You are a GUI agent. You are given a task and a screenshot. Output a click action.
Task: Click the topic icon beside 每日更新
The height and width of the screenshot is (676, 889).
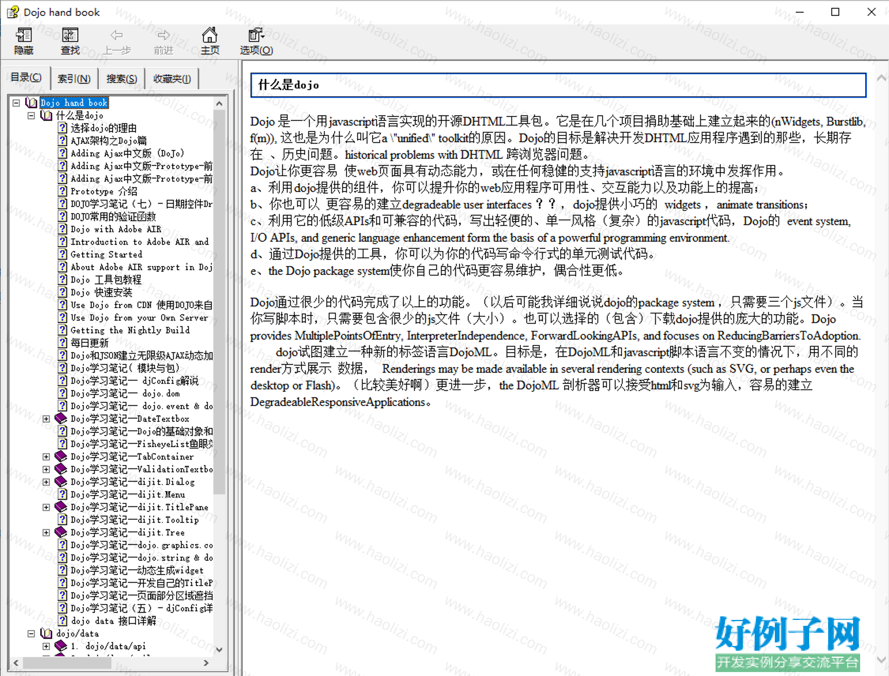click(x=62, y=343)
